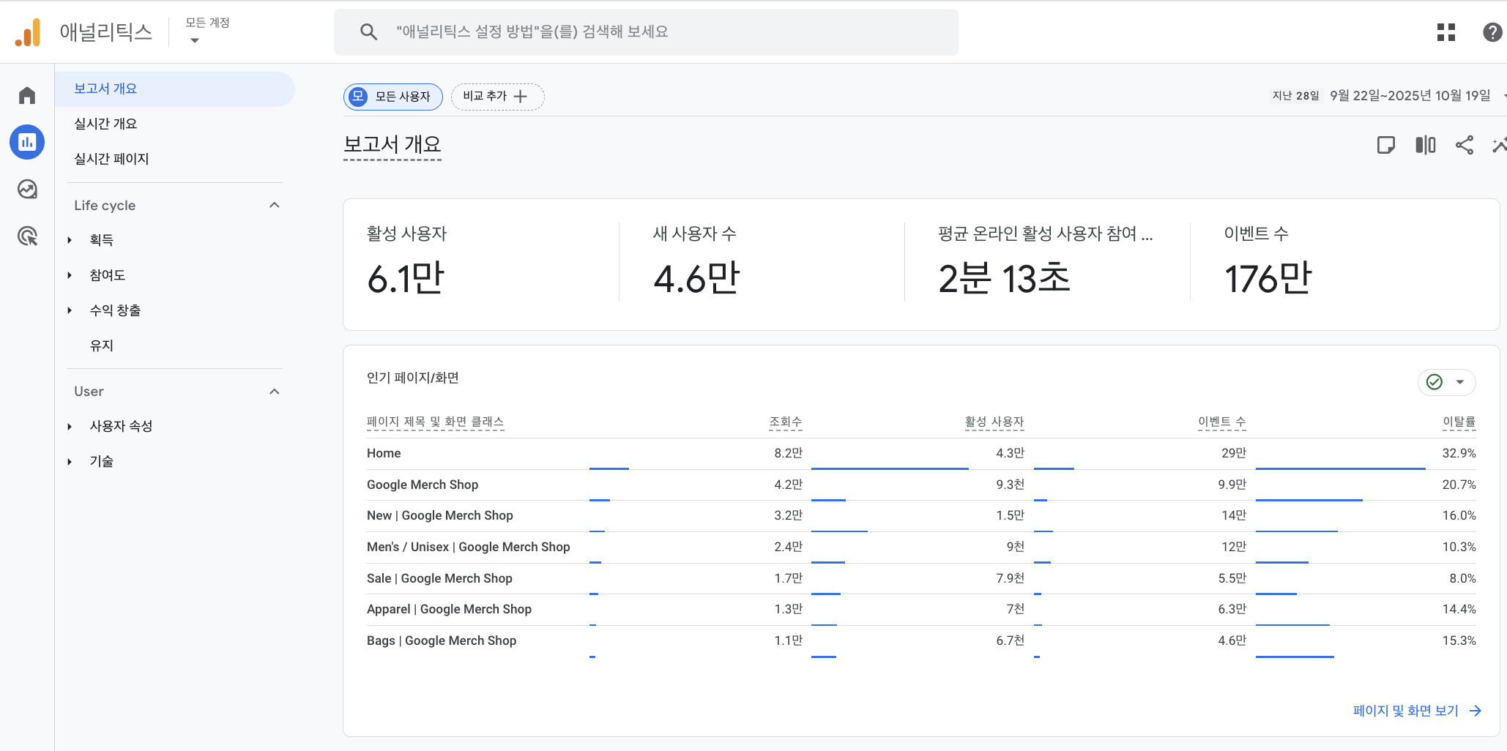Click the 32.9% bounce rate value

click(x=1459, y=453)
